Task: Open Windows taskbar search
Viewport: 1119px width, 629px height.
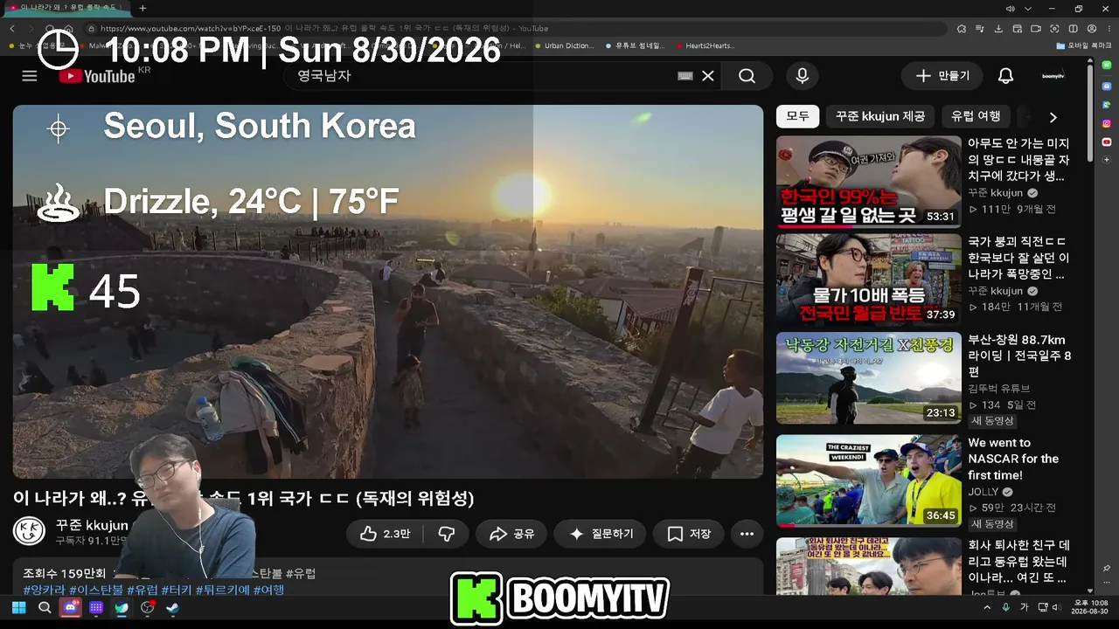Action: pos(45,608)
